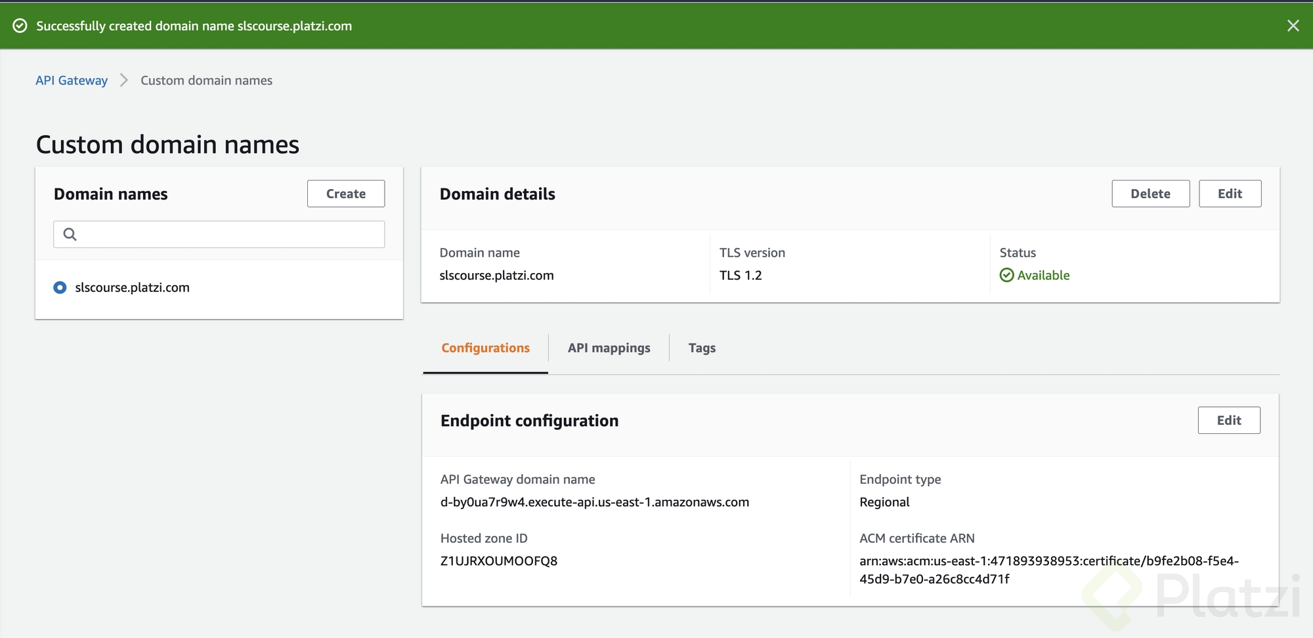Click the breadcrumb chevron after API Gateway
1313x638 pixels.
pos(123,80)
